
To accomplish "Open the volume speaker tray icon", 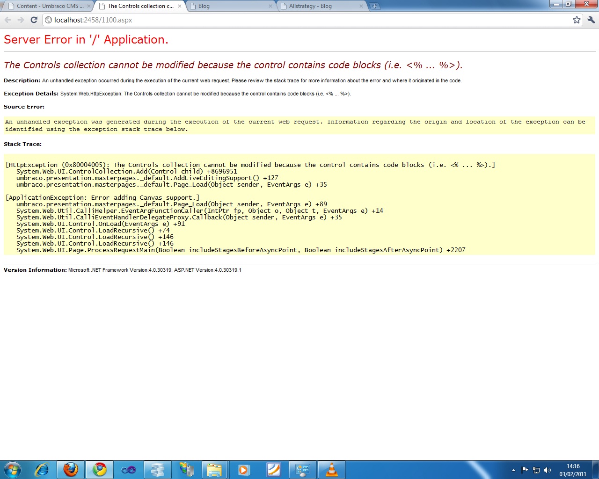I will 548,470.
